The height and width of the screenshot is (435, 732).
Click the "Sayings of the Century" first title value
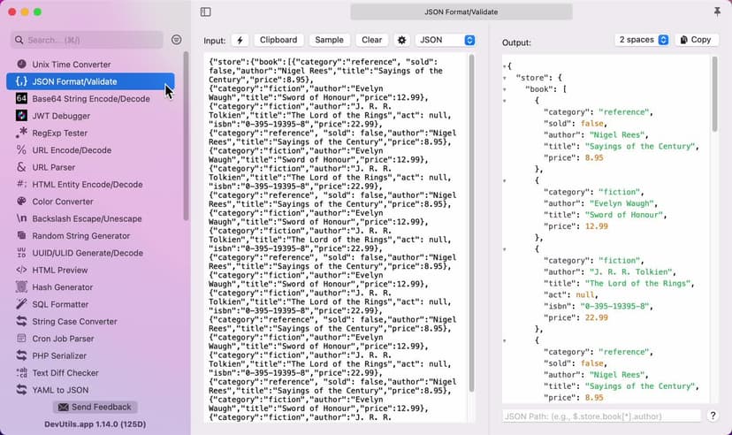point(639,147)
